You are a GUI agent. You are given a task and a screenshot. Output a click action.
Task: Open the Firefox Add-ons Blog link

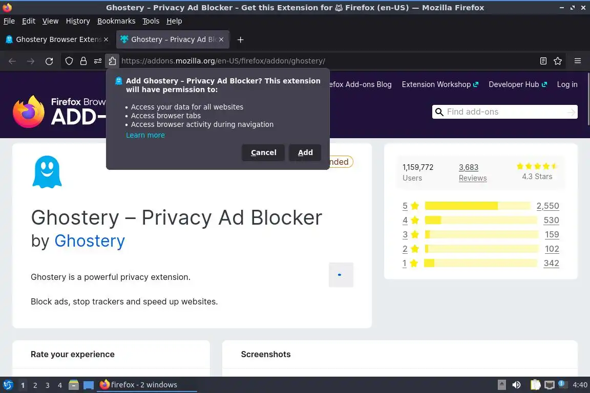[361, 84]
